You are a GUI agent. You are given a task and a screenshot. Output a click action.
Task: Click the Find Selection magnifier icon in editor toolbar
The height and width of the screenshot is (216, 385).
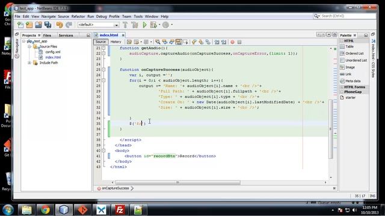coord(158,42)
